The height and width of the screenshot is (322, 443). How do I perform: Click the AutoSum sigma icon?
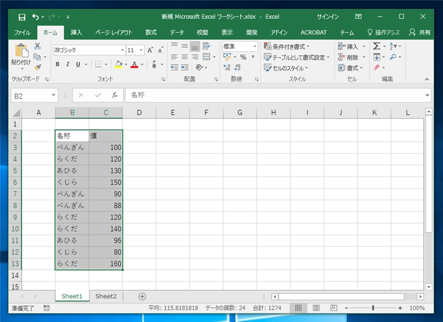(x=377, y=46)
